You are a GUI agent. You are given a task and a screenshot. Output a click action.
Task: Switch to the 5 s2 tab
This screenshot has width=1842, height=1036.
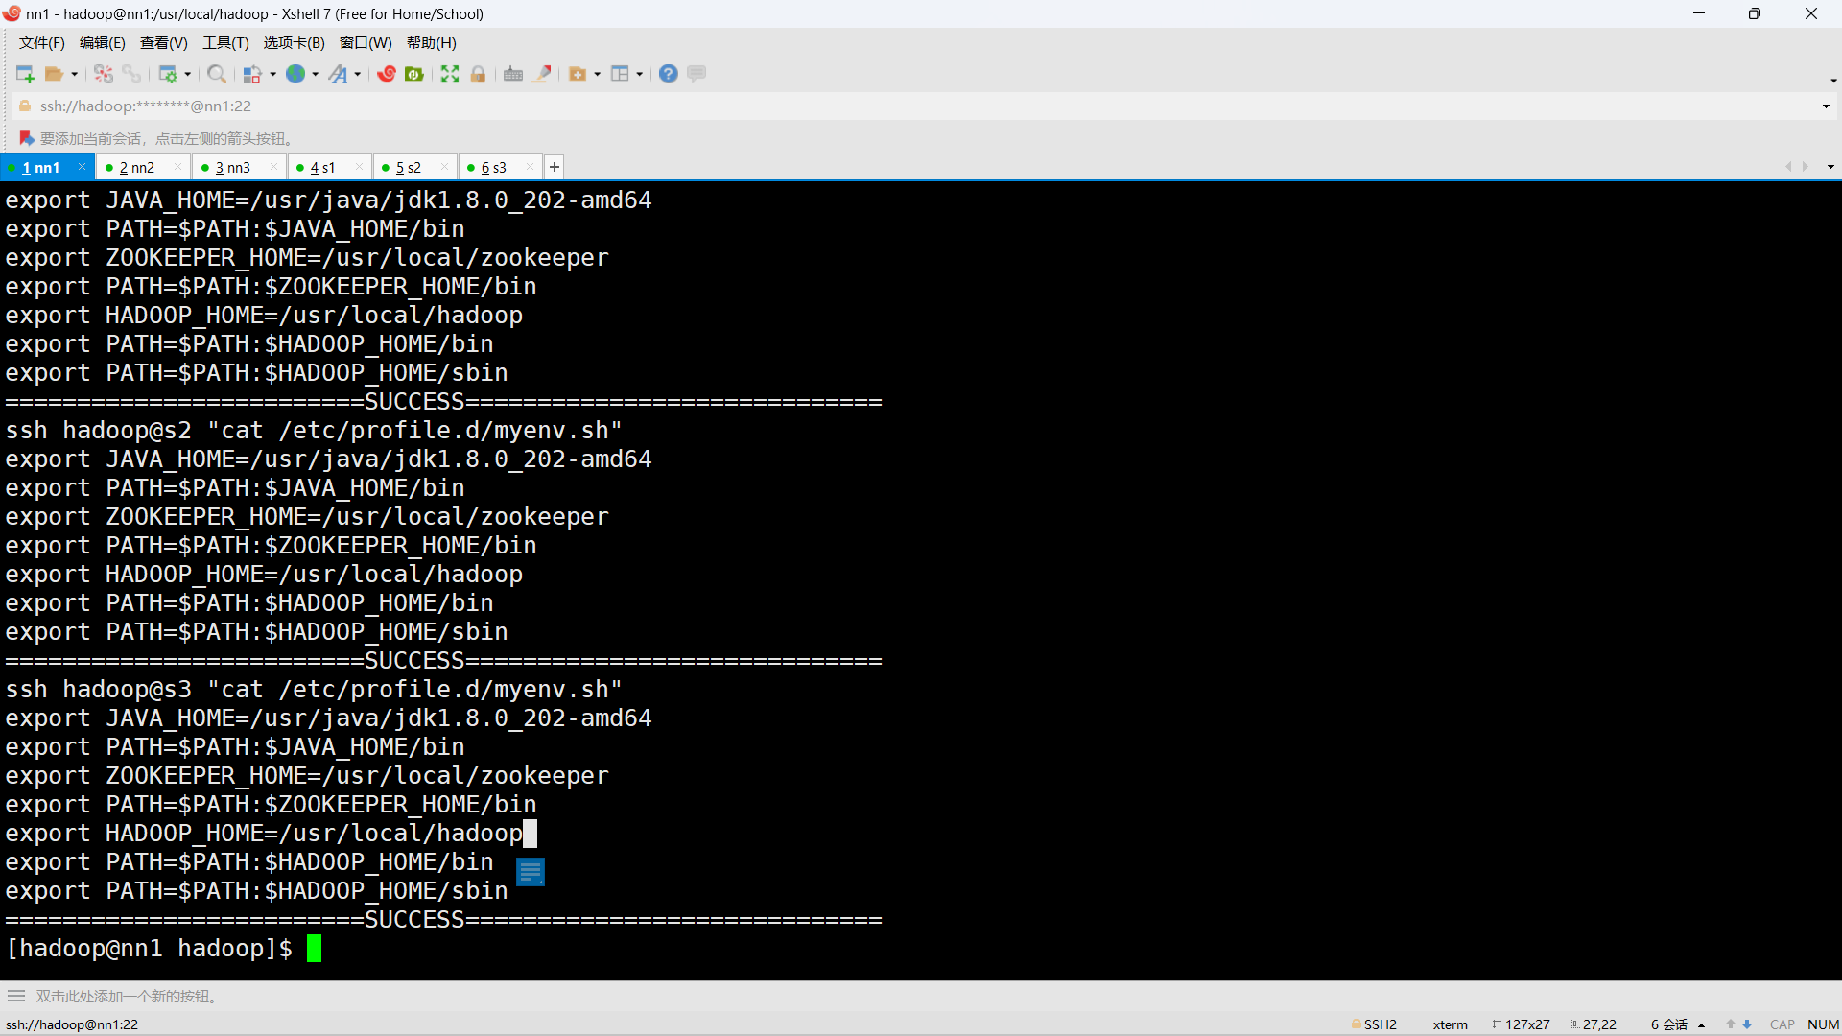coord(409,167)
